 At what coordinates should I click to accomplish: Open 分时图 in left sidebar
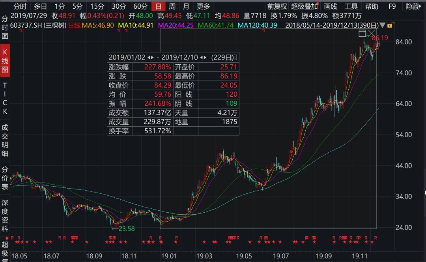(5, 28)
